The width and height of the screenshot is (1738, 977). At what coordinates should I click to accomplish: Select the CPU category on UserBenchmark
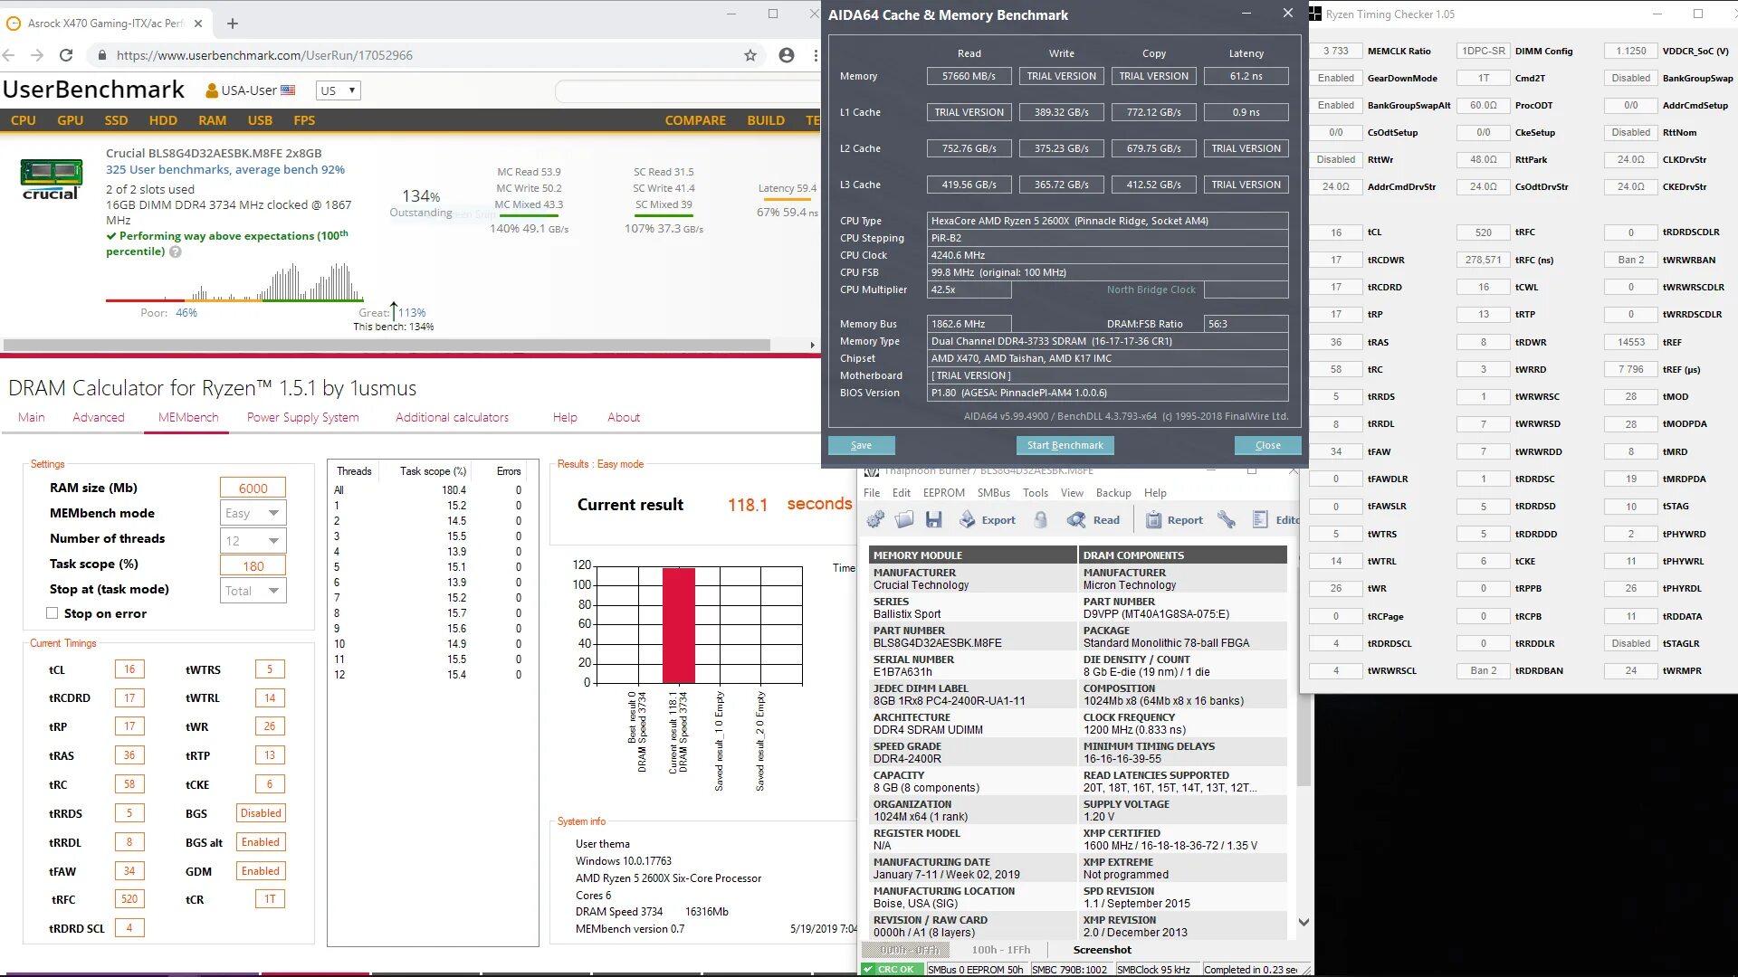tap(24, 120)
